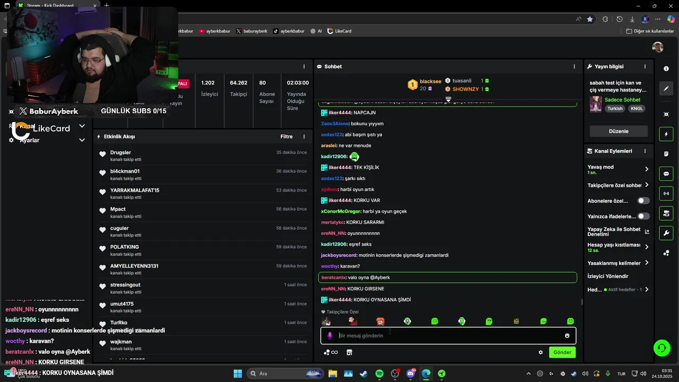Click the KNGL tag

(636, 108)
